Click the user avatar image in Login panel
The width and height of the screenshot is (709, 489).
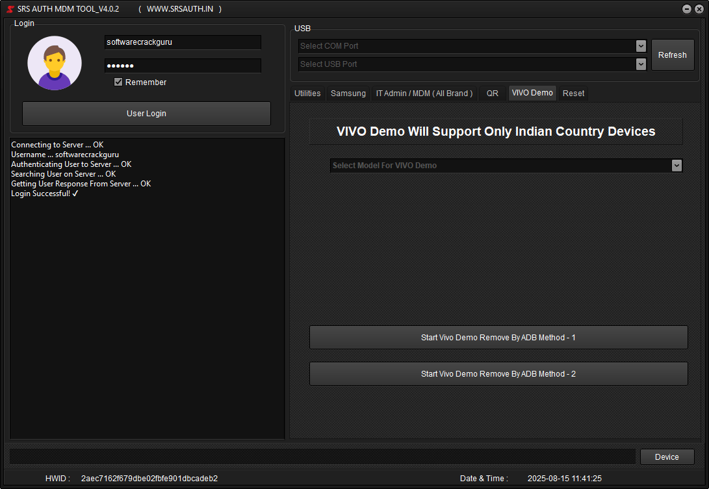54,63
